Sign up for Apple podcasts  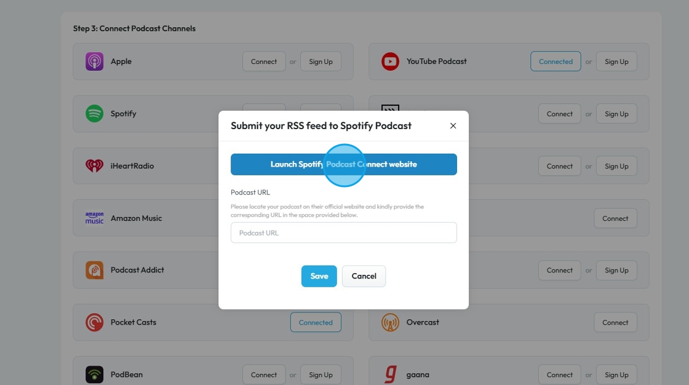321,62
